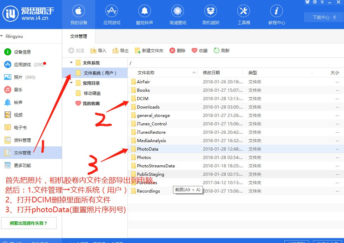Switch to the 文件管理 tab

[x=79, y=36]
